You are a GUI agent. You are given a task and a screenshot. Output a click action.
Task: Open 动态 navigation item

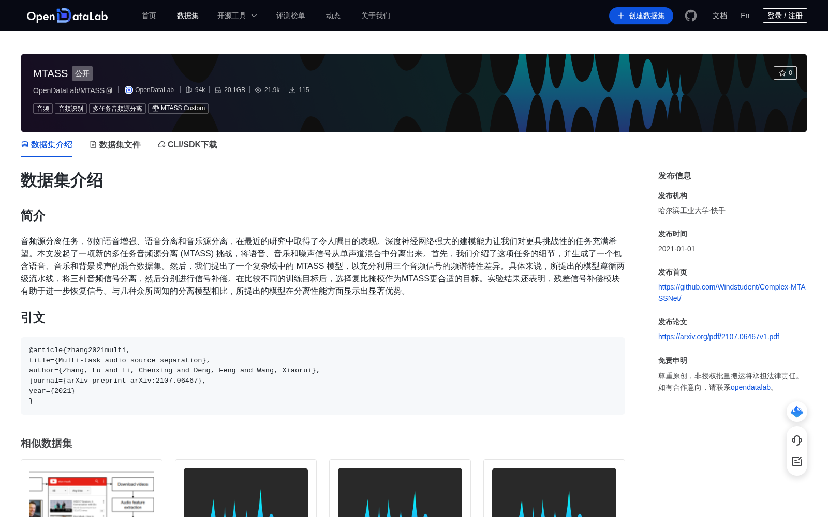pyautogui.click(x=333, y=16)
